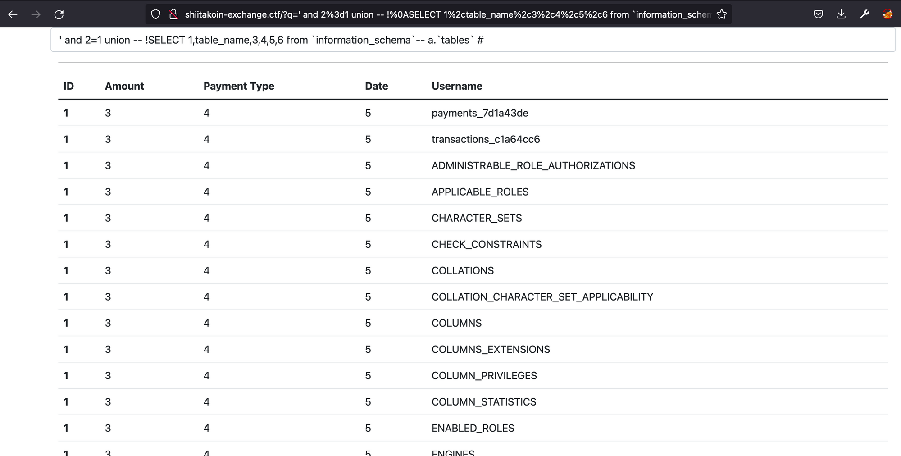The height and width of the screenshot is (456, 901).
Task: Open the downloads arrow icon
Action: coord(841,14)
